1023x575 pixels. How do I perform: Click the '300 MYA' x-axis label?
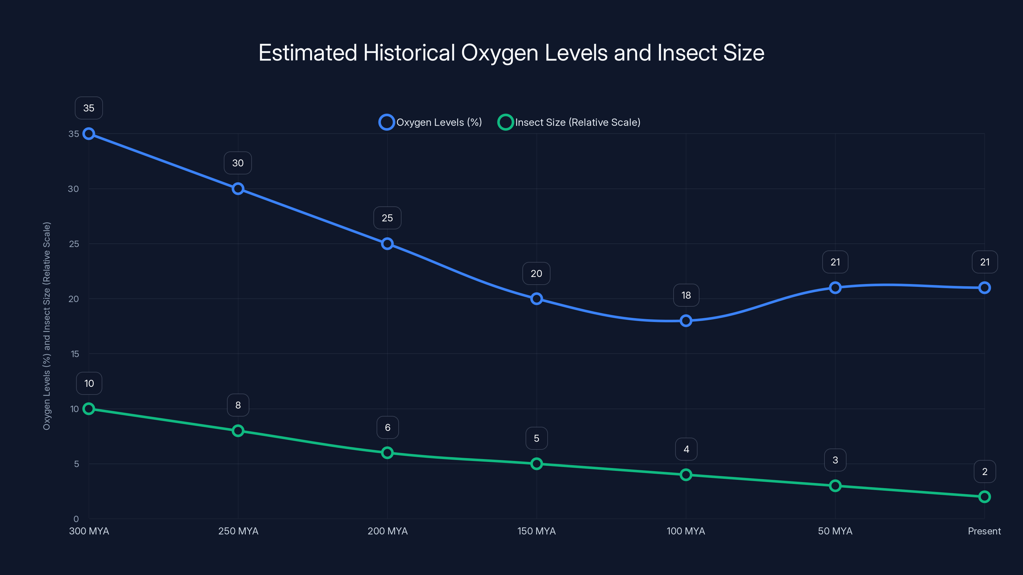[89, 531]
